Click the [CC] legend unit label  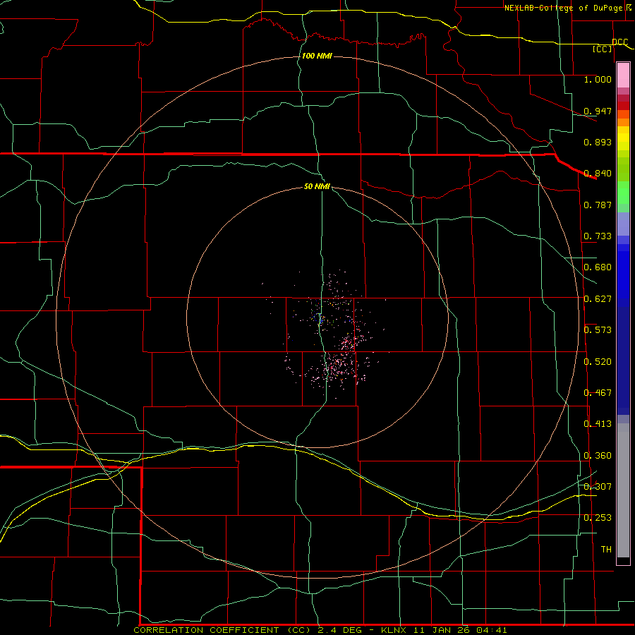(603, 49)
